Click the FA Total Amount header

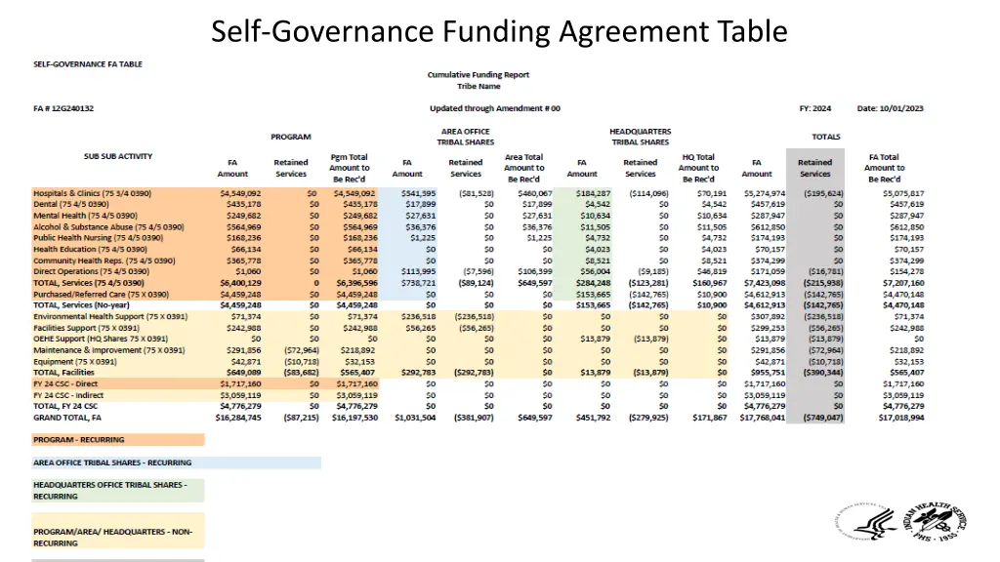[x=884, y=168]
